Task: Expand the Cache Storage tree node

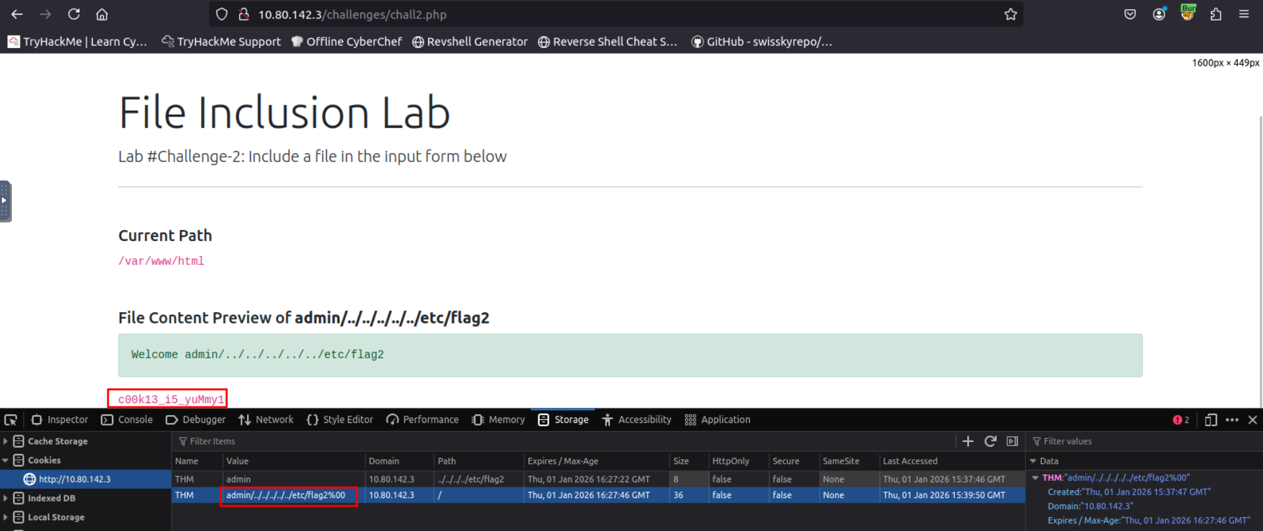Action: 6,441
